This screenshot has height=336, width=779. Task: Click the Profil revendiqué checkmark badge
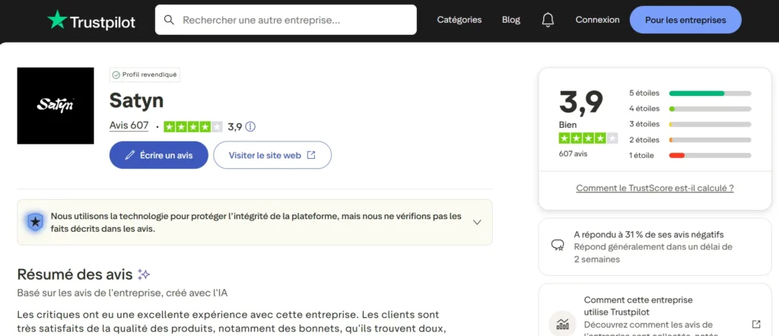(x=145, y=75)
